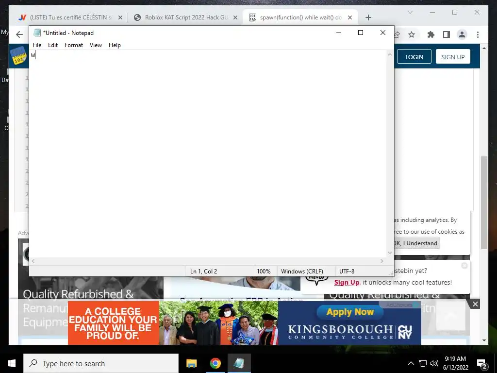497x373 pixels.
Task: Click Notepad horizontal scrollbar right arrow
Action: tap(382, 261)
